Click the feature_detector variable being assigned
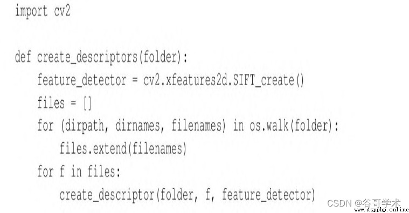Viewport: 409px width, 213px height. click(82, 80)
